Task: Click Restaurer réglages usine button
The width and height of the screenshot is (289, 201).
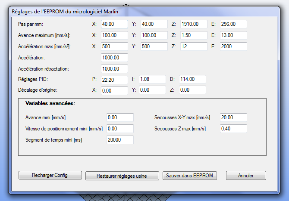Action: tap(122, 176)
